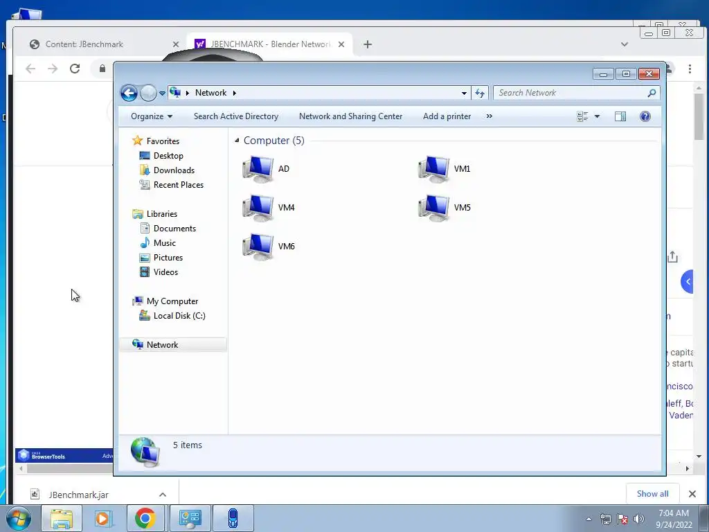Open Windows Start menu
This screenshot has width=709, height=532.
(19, 518)
